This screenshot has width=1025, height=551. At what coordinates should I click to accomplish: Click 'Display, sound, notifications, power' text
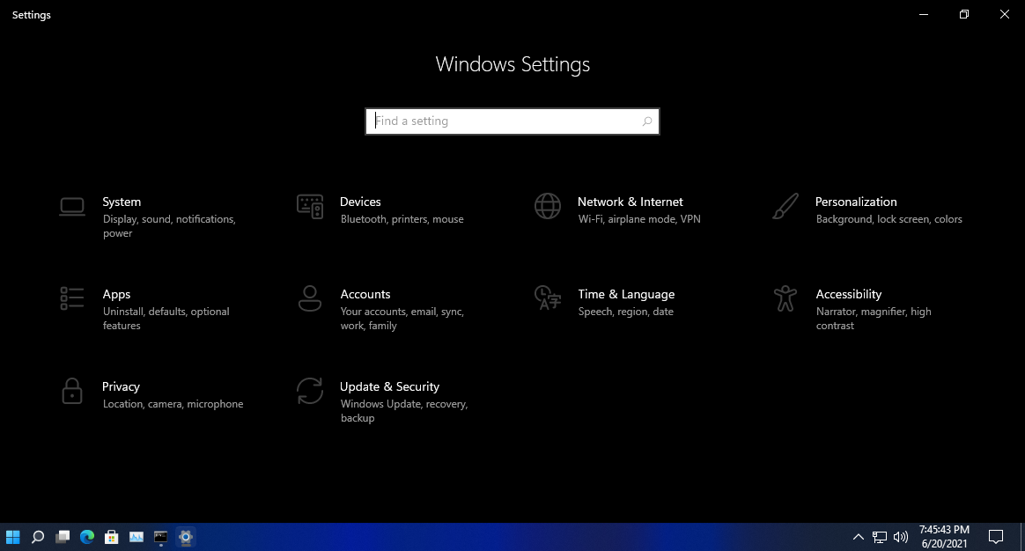tap(169, 226)
